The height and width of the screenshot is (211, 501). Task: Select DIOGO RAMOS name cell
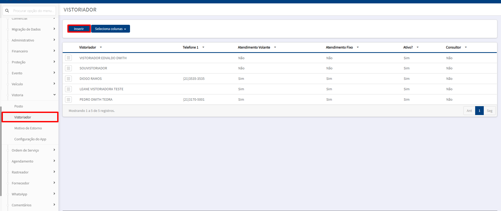(91, 79)
